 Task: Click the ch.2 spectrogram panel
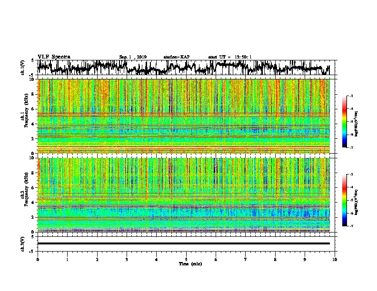(184, 195)
